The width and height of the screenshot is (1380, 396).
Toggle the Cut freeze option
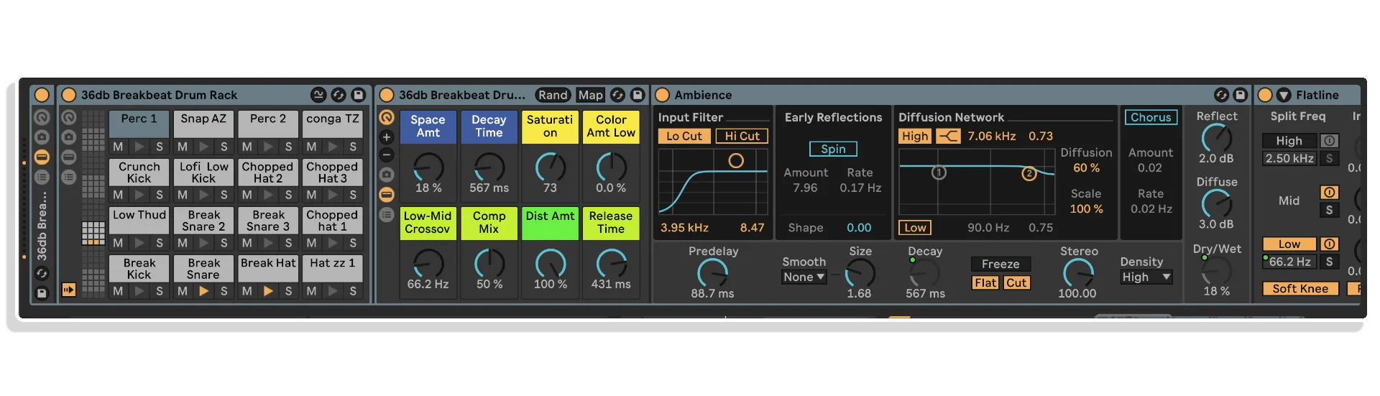click(x=1016, y=282)
